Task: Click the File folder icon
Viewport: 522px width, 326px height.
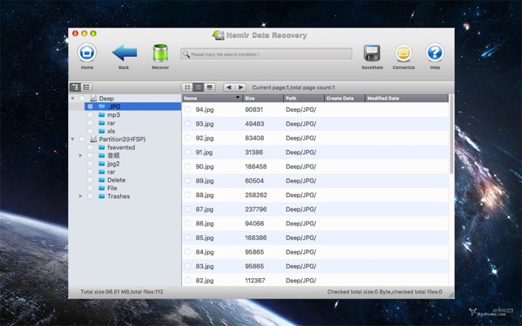Action: [101, 188]
